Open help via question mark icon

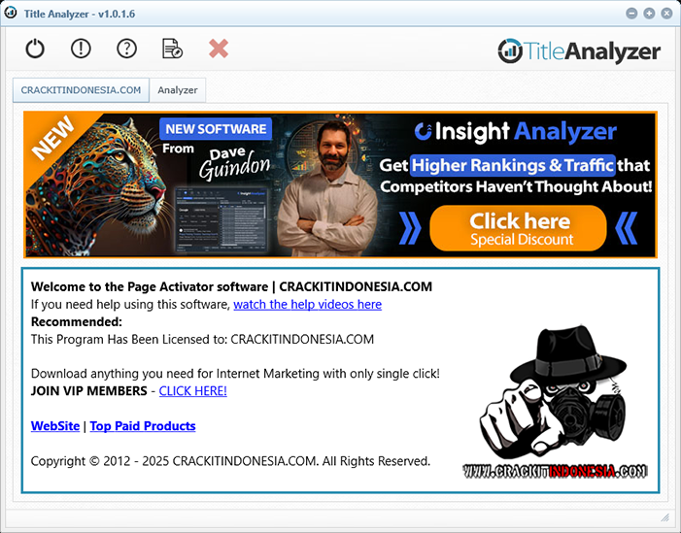[126, 49]
